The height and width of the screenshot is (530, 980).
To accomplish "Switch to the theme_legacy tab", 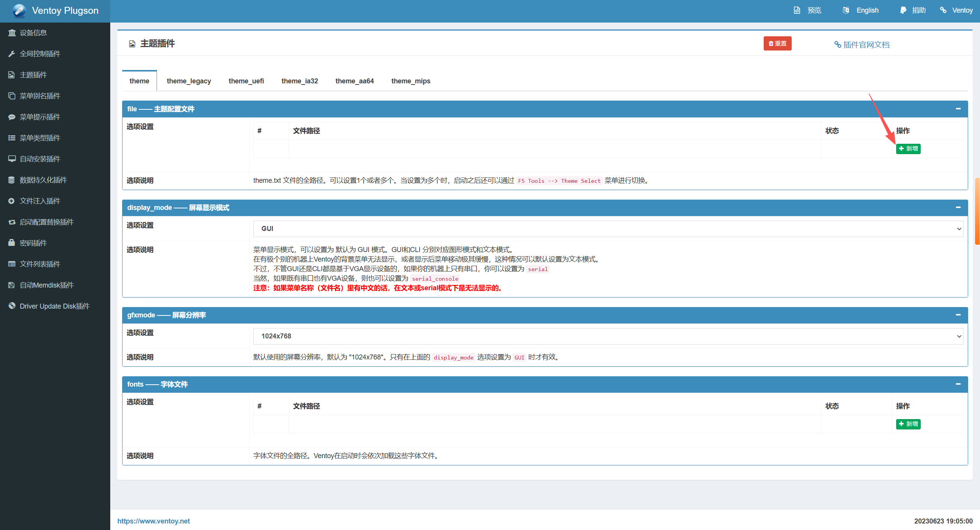I will pyautogui.click(x=189, y=81).
